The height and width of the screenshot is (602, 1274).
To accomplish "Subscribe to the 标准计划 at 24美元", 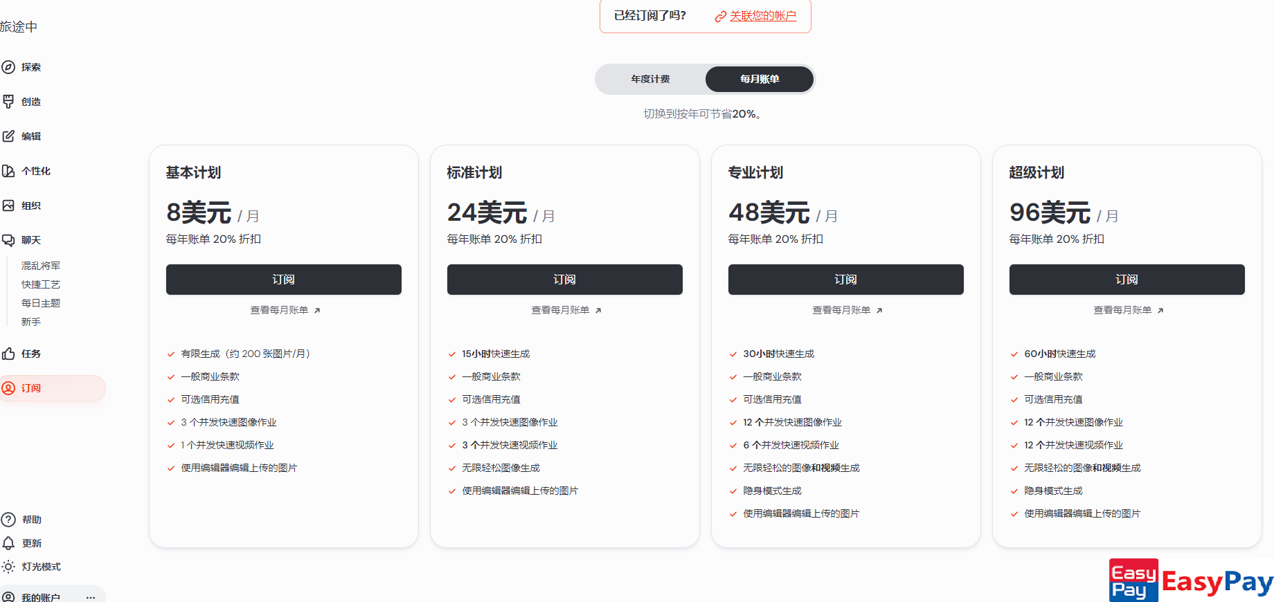I will [x=564, y=280].
